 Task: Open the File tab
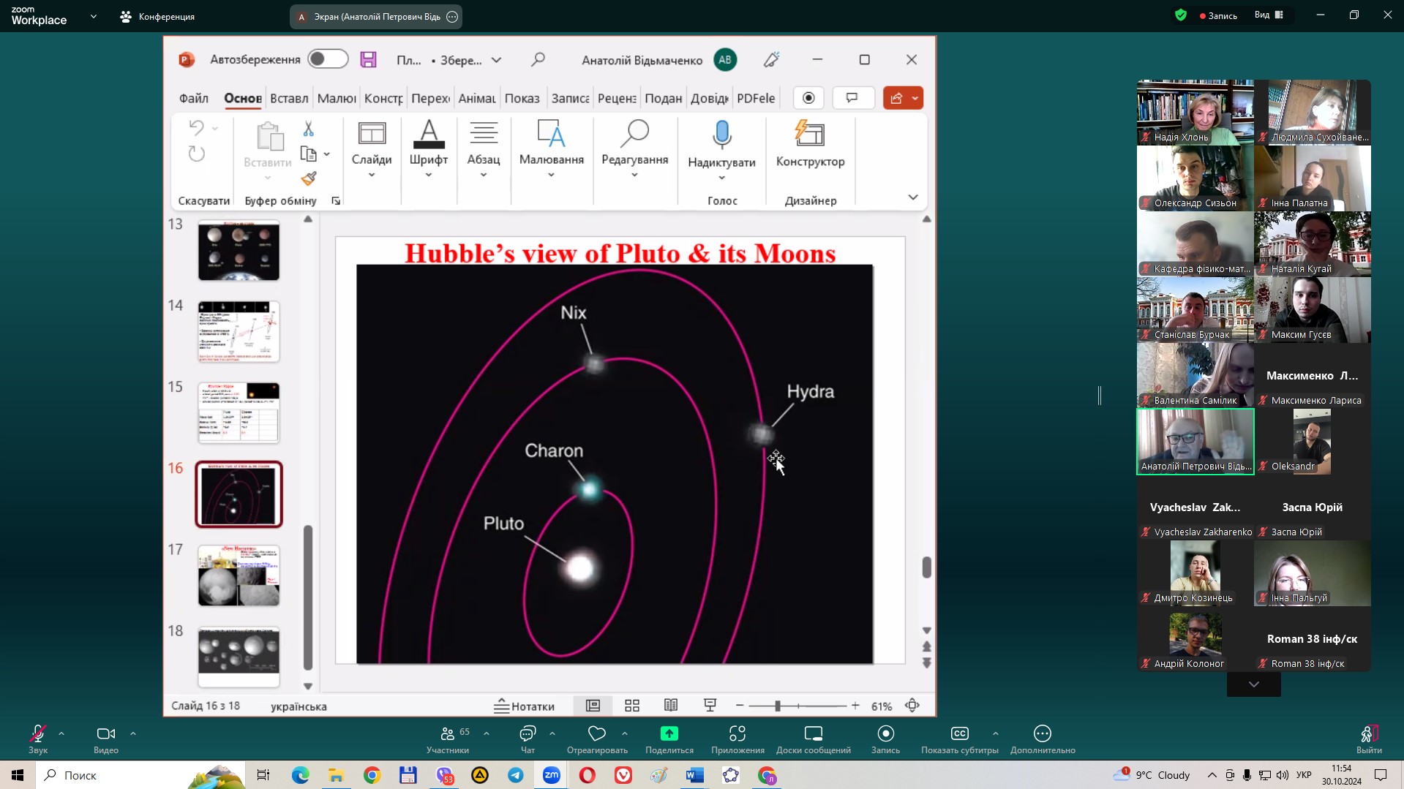pyautogui.click(x=194, y=98)
